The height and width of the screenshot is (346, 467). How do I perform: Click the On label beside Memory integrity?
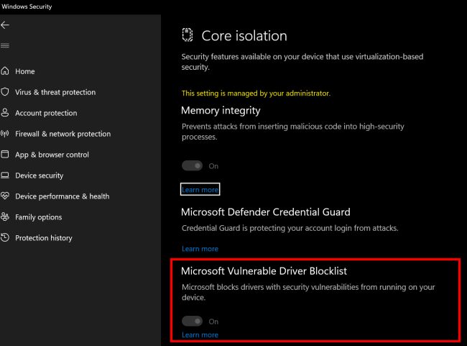point(213,166)
